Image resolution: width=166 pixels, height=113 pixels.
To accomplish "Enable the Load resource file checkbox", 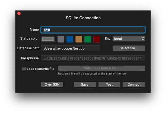I will click(24, 69).
